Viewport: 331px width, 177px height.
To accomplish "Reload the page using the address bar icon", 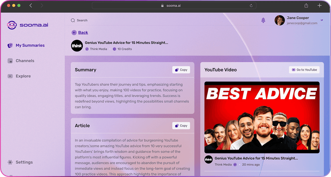I will [x=251, y=6].
